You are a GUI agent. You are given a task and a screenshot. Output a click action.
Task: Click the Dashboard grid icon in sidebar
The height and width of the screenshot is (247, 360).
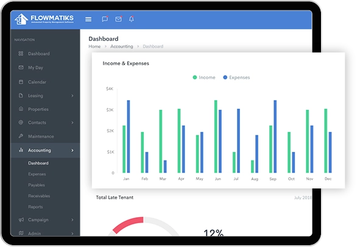coord(21,54)
